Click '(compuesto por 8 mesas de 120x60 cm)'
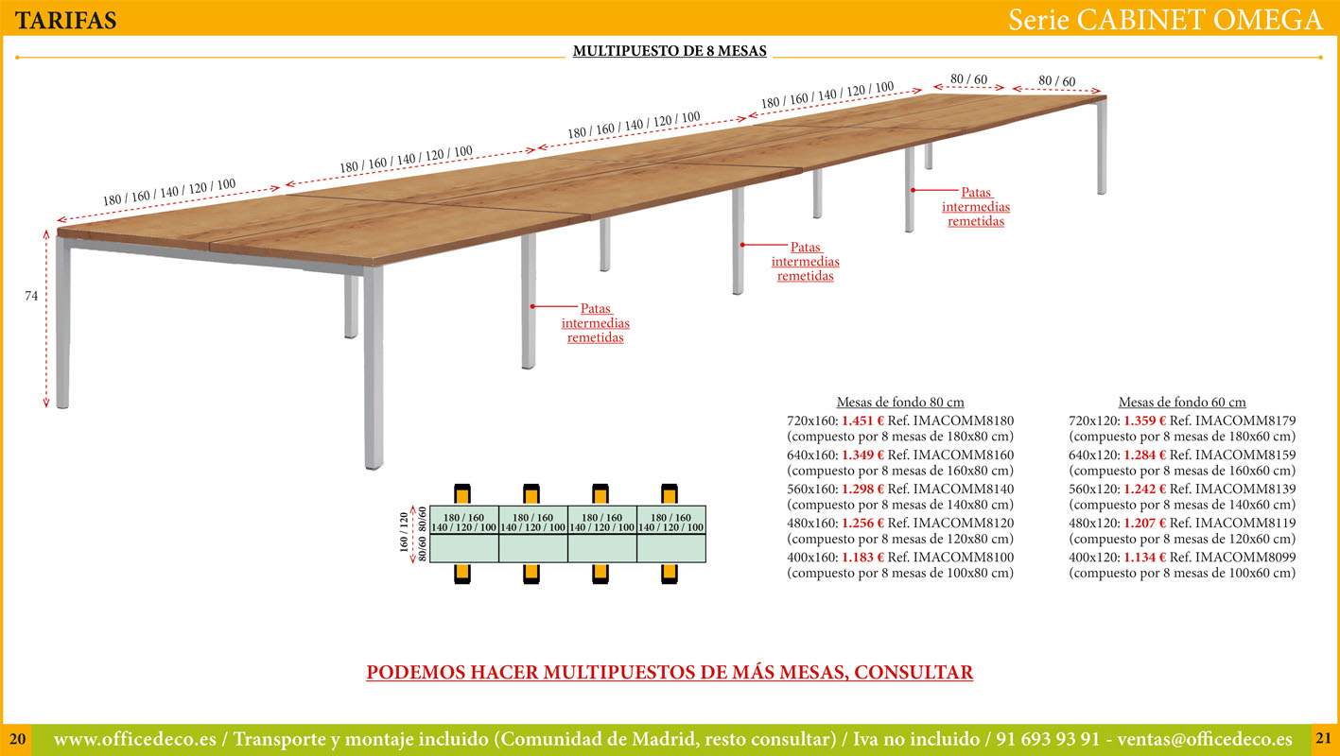This screenshot has height=756, width=1340. 1182,539
